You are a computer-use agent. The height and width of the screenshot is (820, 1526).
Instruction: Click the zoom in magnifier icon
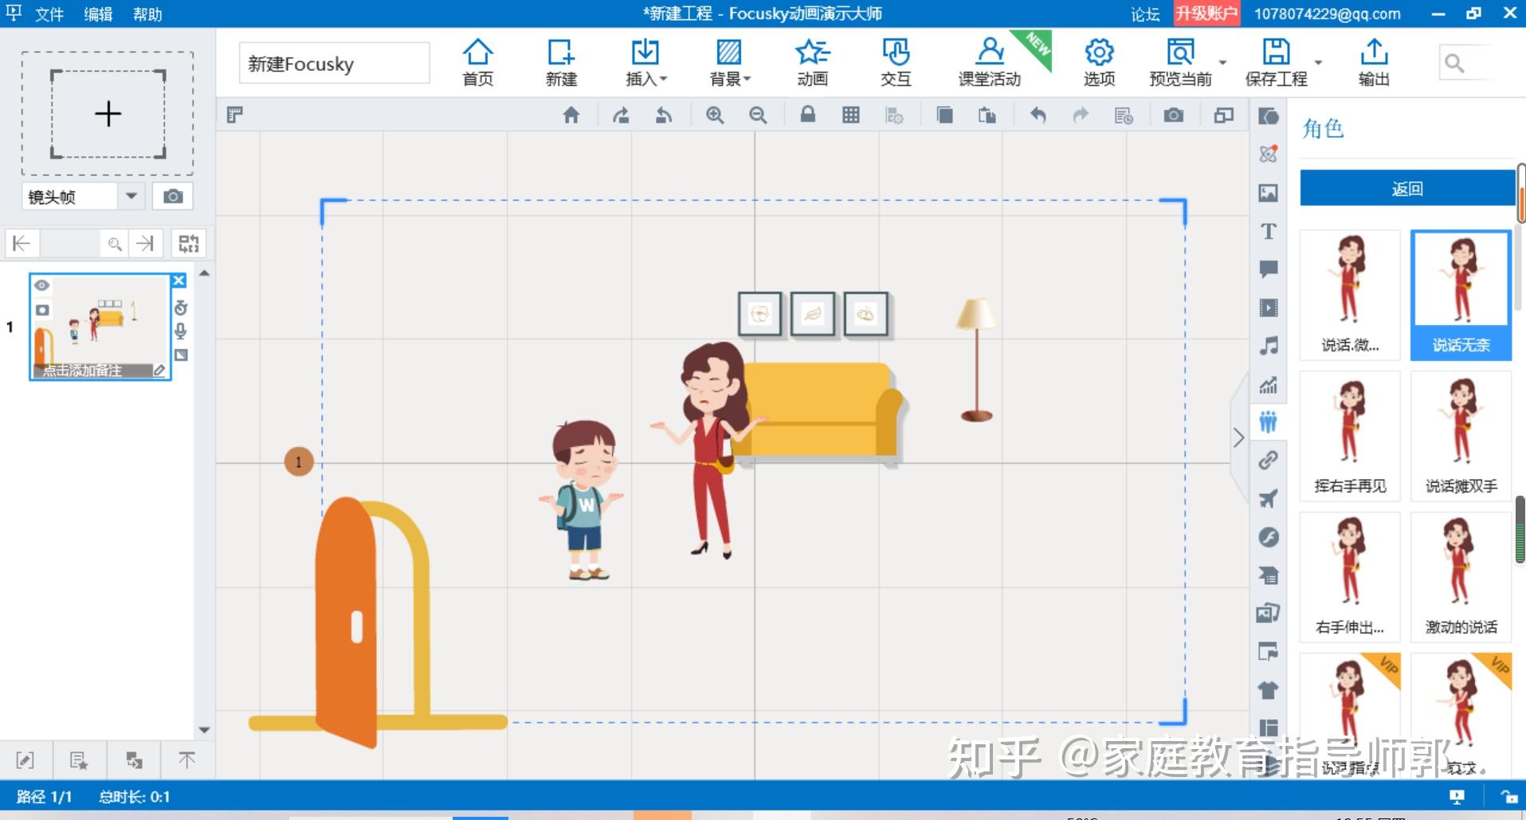pyautogui.click(x=715, y=116)
